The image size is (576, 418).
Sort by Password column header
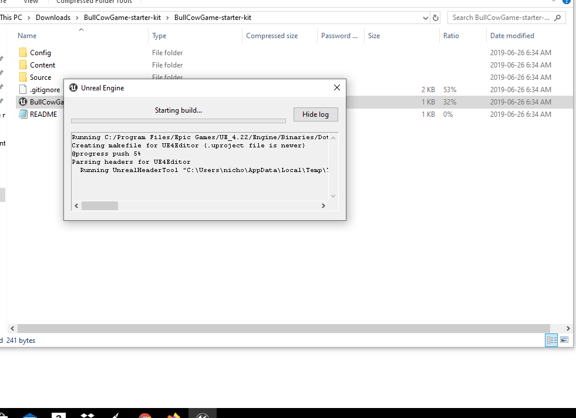click(x=339, y=36)
